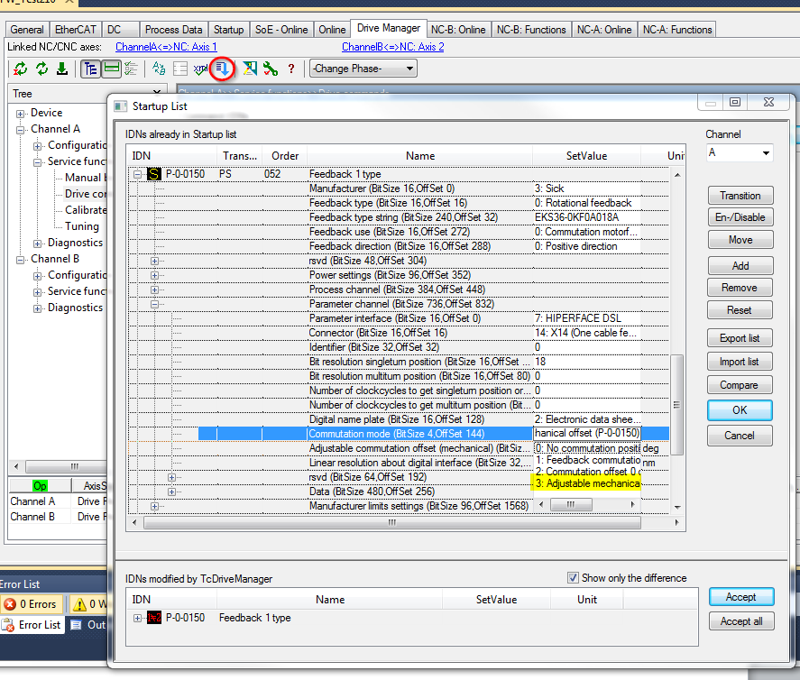Click the En-/Disable button
The height and width of the screenshot is (680, 800).
740,217
